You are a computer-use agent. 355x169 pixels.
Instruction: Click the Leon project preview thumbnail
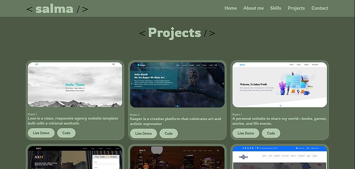click(x=75, y=85)
